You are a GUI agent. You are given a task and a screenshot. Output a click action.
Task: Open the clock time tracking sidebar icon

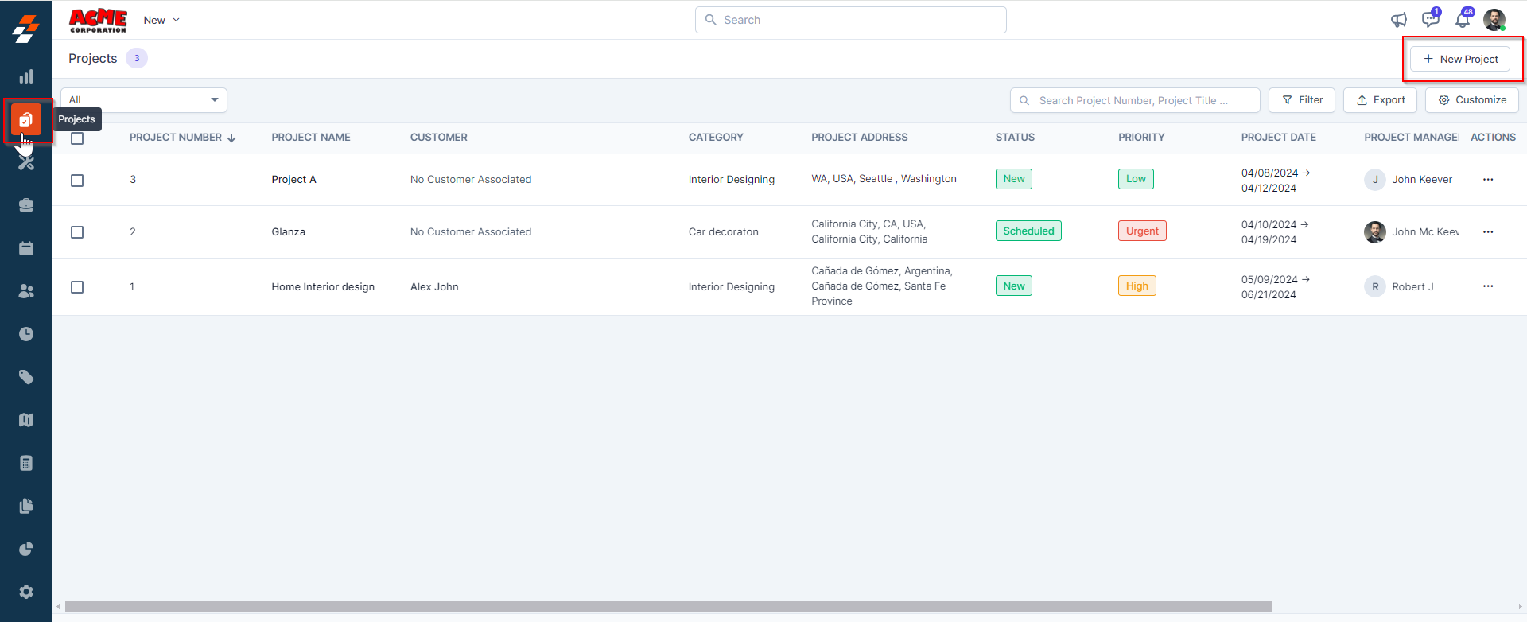26,334
